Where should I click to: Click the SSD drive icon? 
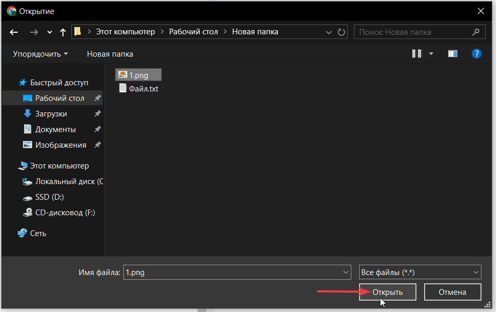click(x=28, y=198)
